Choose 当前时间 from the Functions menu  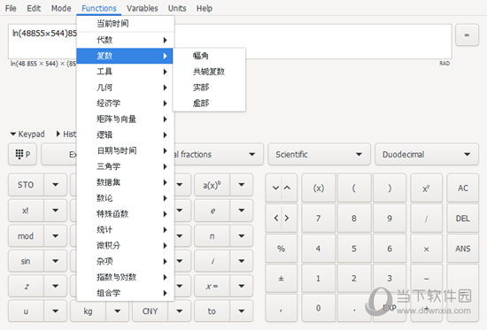click(x=125, y=24)
